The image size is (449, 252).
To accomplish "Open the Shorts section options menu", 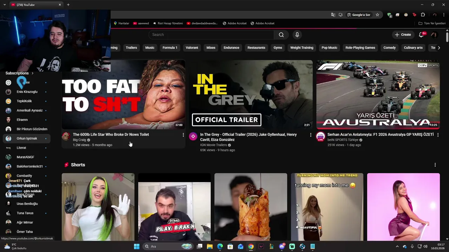I will tap(435, 165).
